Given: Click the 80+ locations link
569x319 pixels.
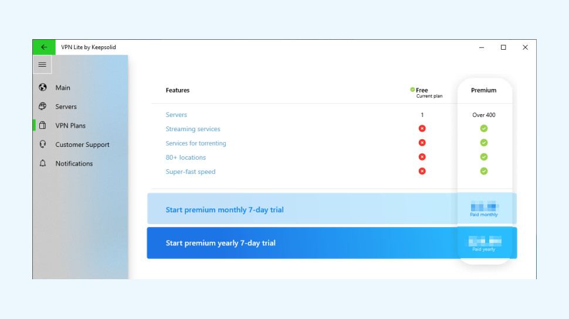Looking at the screenshot, I should pos(185,157).
